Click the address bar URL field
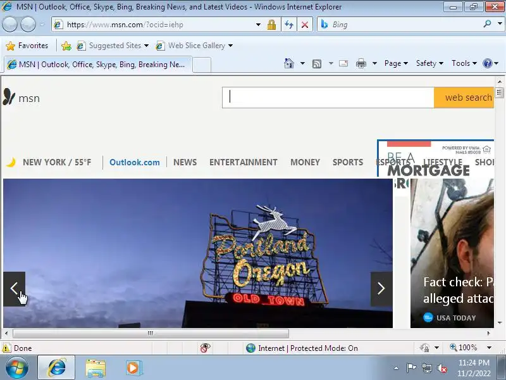 point(155,25)
